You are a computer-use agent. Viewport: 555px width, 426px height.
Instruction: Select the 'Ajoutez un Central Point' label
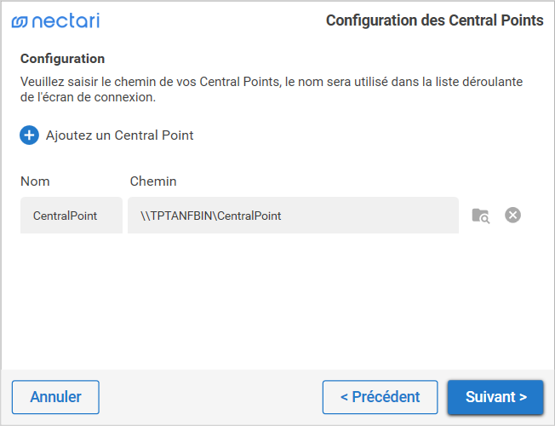click(x=119, y=135)
